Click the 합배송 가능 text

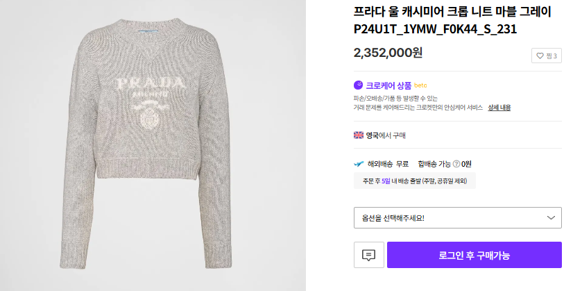click(434, 164)
